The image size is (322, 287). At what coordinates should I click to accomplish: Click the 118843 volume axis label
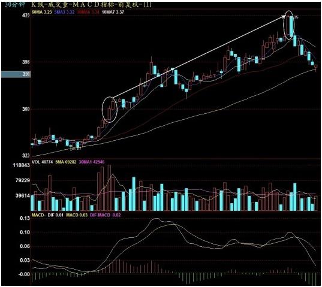(22, 165)
